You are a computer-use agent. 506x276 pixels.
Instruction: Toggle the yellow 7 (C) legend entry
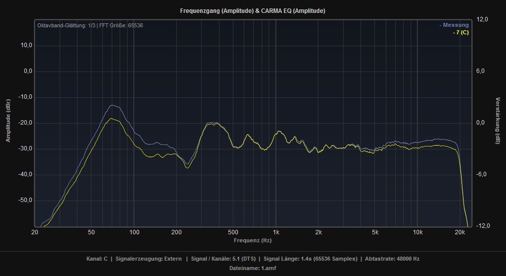tap(460, 32)
